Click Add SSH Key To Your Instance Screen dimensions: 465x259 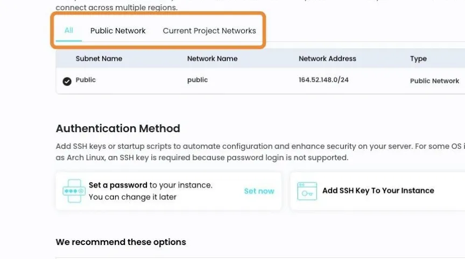click(378, 191)
